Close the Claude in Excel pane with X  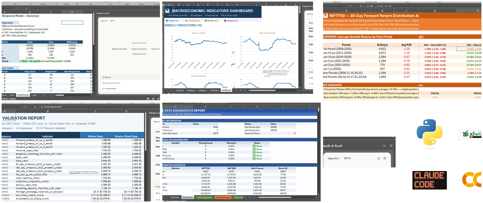click(392, 146)
